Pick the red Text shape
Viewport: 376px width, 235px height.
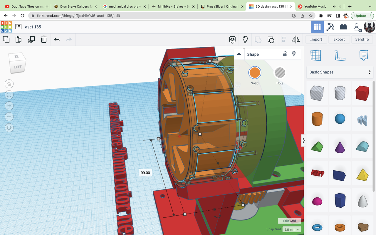(317, 173)
